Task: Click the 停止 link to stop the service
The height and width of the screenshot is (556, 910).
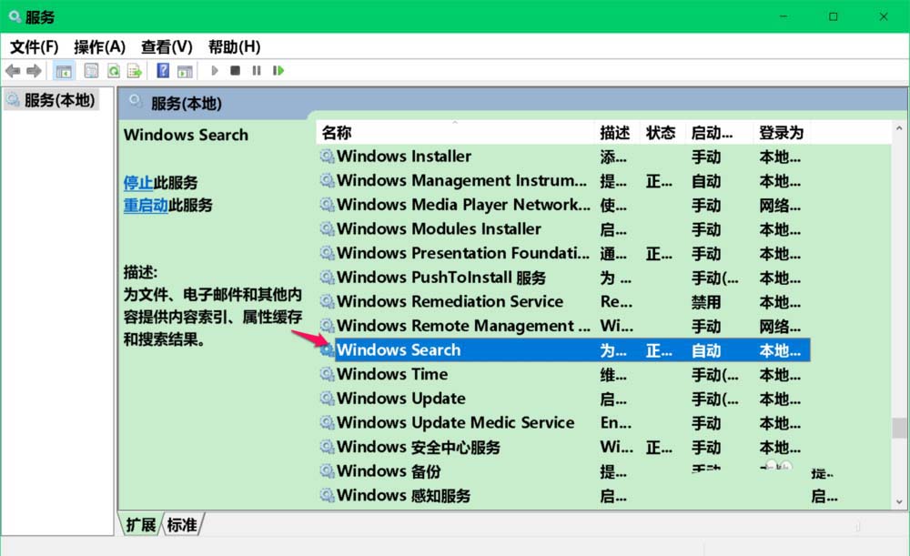Action: [138, 183]
